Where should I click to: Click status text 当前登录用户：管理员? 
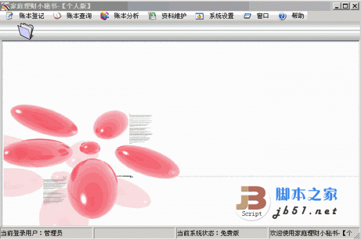tap(31, 233)
